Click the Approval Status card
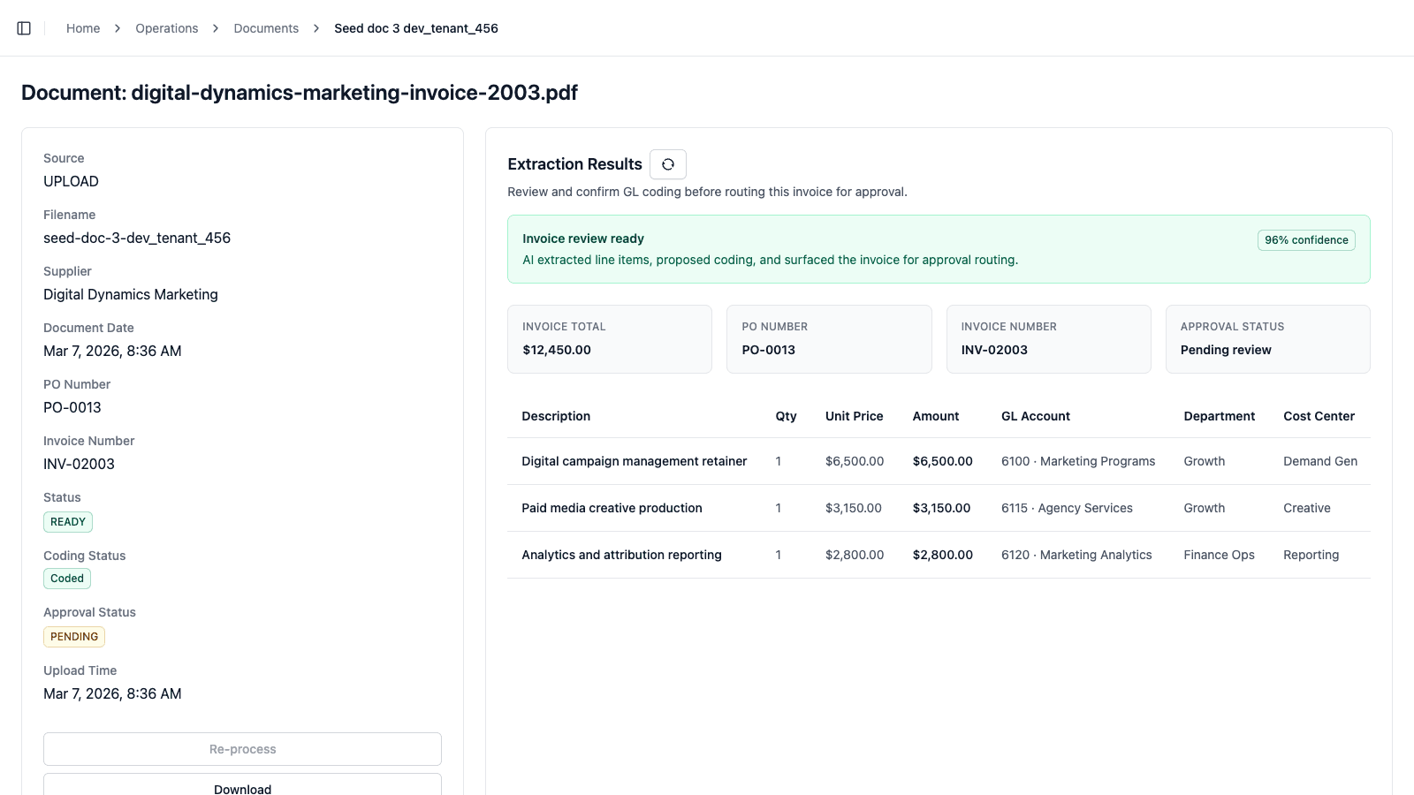 [x=1267, y=339]
